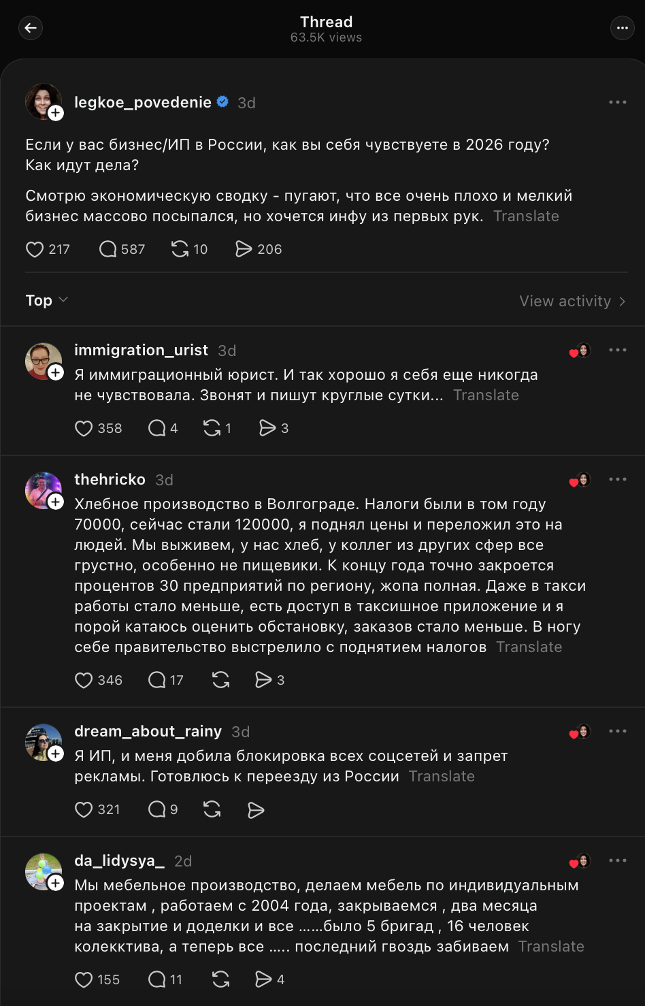Share the legkoe_povedenie main post
The width and height of the screenshot is (645, 1006).
click(x=243, y=250)
